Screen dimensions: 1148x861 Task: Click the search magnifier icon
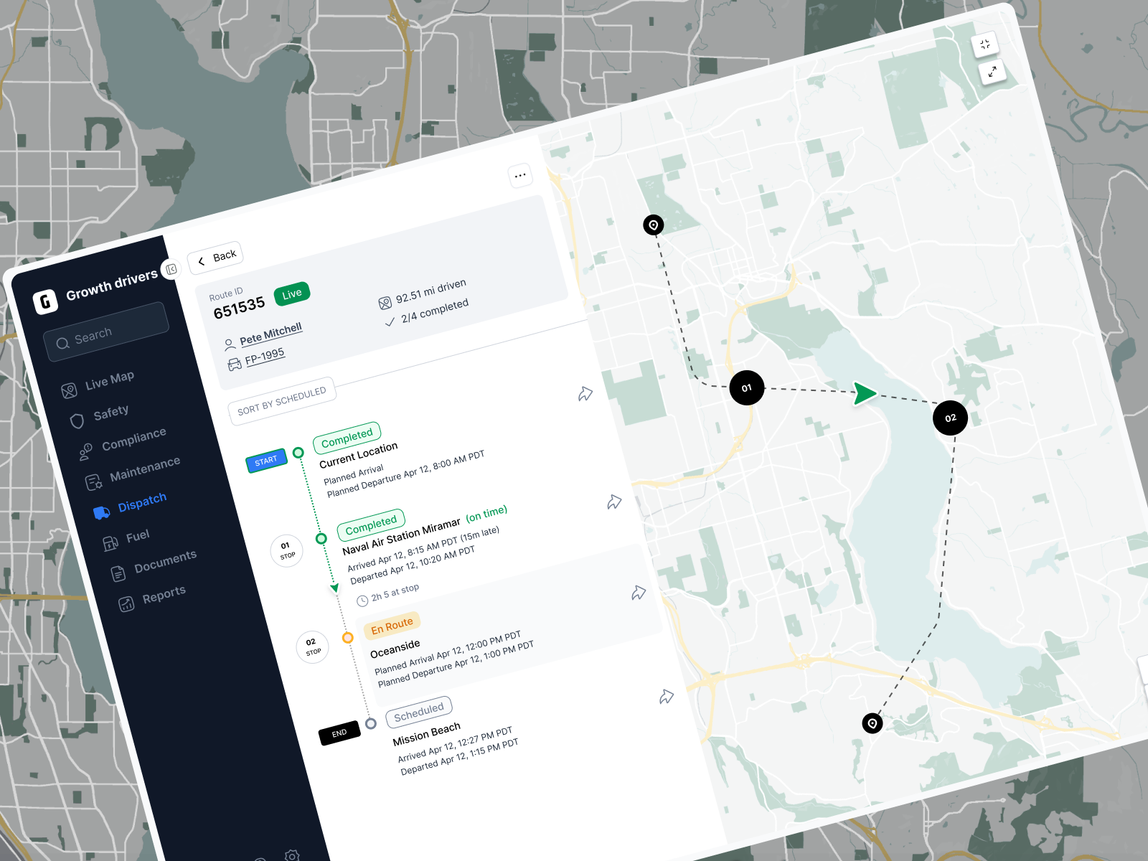tap(63, 343)
